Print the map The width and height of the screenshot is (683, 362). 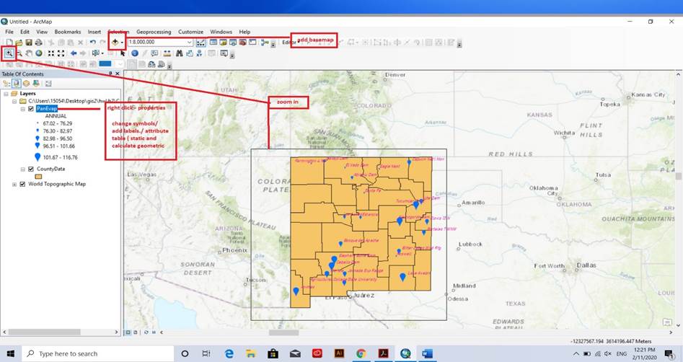[x=39, y=43]
